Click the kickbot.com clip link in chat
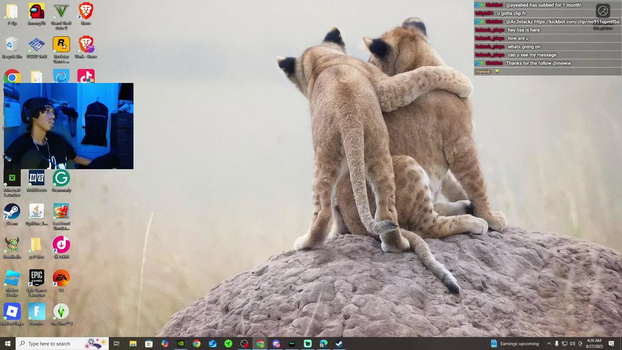This screenshot has height=350, width=622. coord(576,22)
